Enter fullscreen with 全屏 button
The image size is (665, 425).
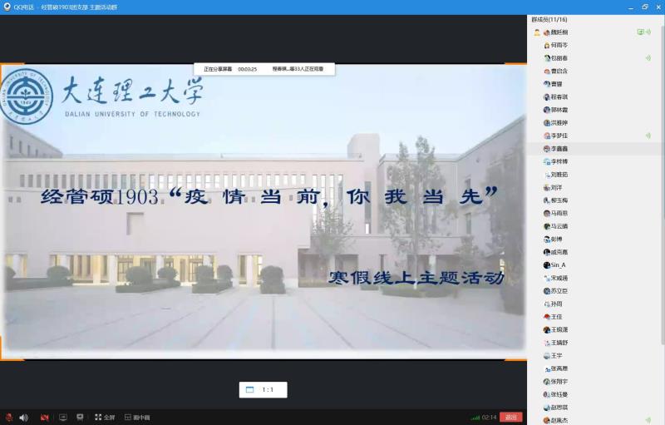tap(105, 417)
